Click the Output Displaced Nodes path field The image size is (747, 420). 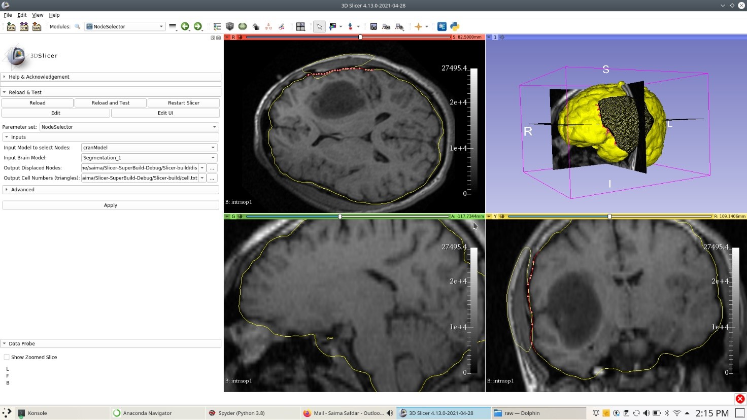tap(140, 168)
